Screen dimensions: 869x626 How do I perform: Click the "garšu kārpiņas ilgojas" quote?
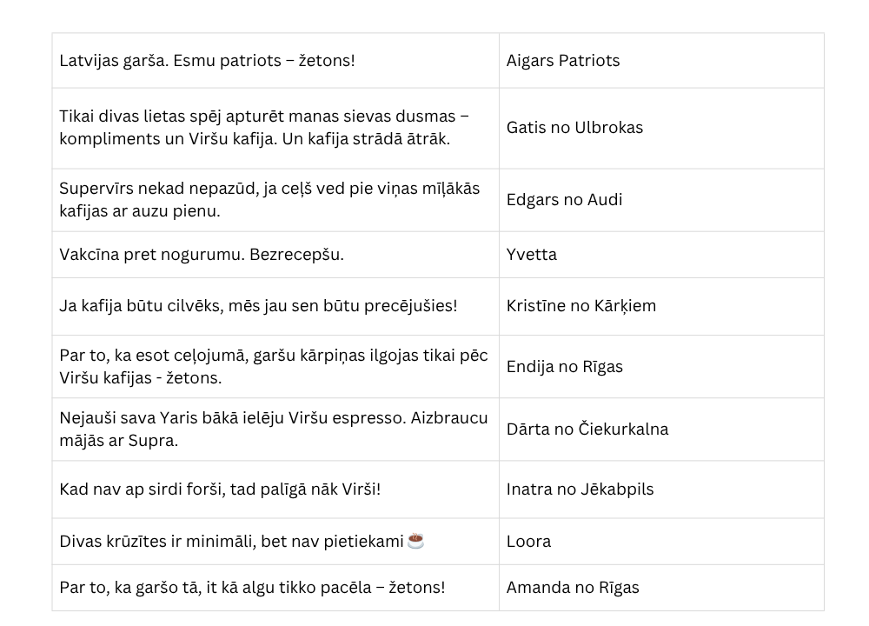(274, 367)
